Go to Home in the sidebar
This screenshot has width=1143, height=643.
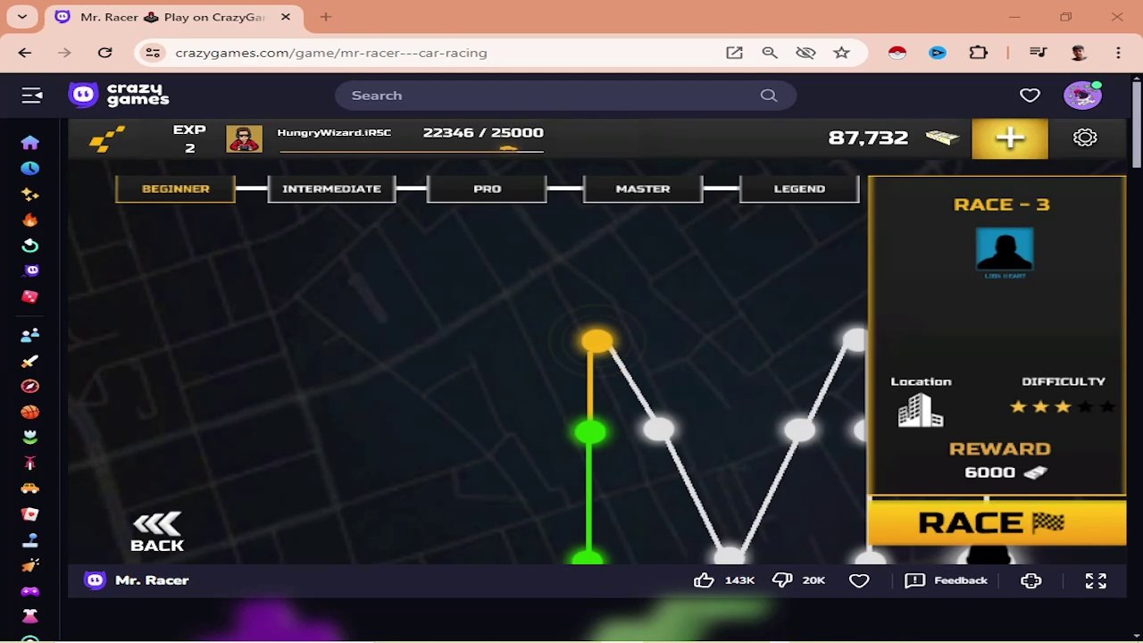point(30,143)
